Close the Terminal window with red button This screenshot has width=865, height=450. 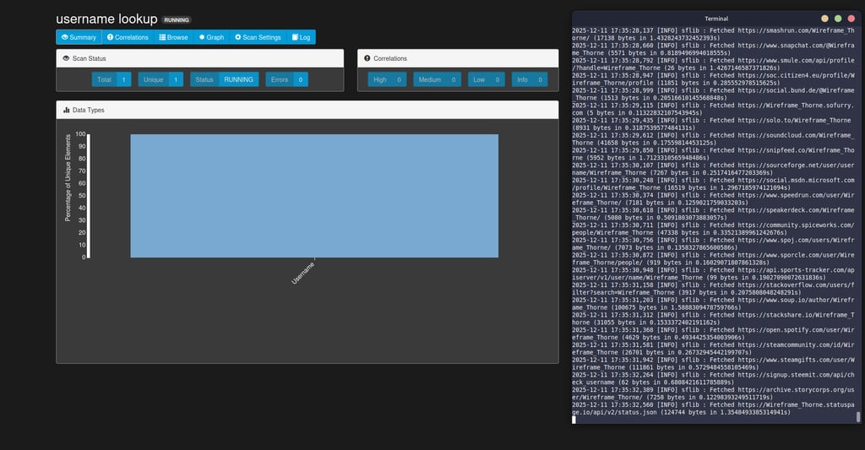[x=851, y=19]
